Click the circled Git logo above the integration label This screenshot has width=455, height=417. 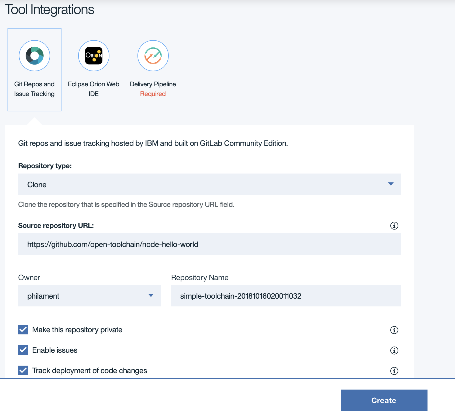34,56
